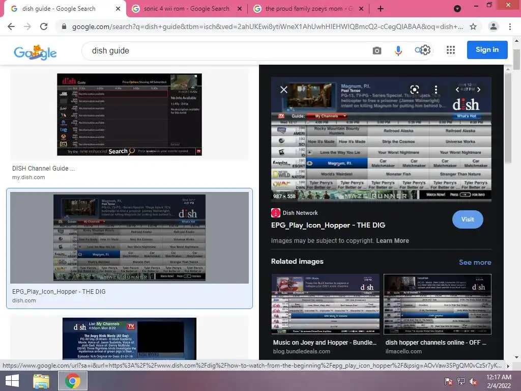Reload the current page

click(x=44, y=26)
